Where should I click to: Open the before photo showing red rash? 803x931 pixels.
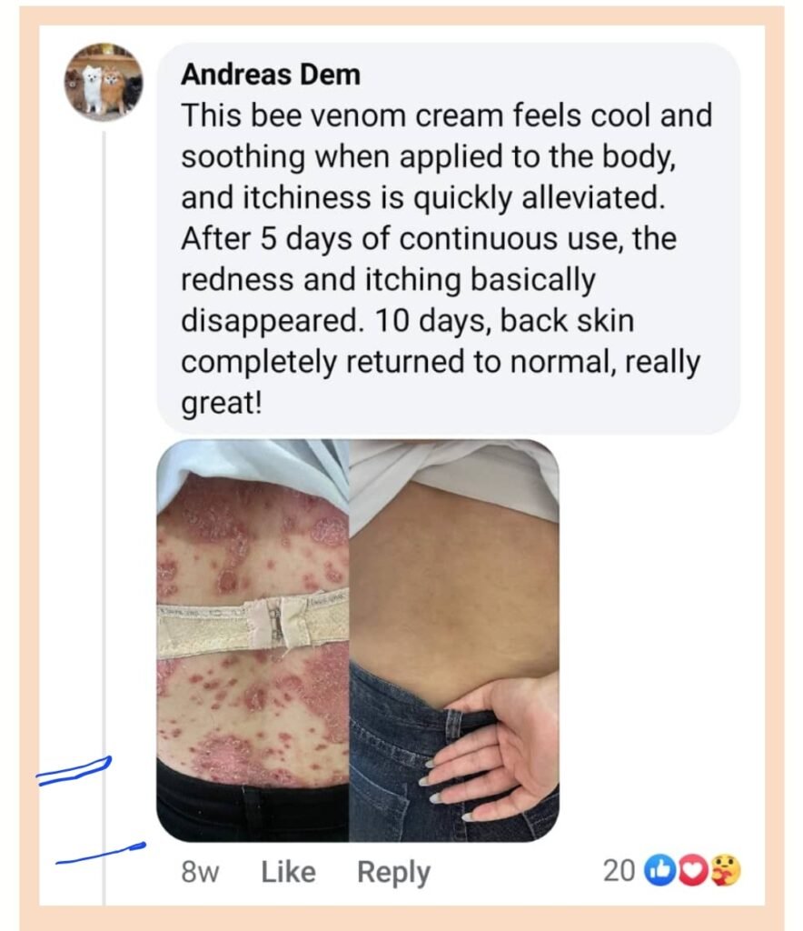[253, 640]
